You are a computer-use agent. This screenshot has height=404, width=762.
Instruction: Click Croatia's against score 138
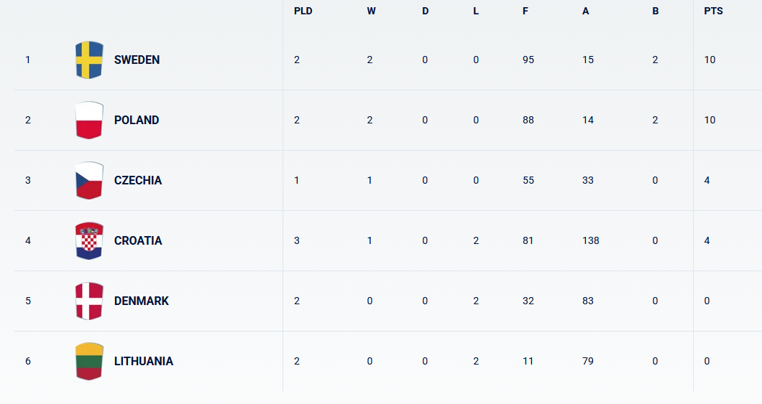tap(591, 240)
